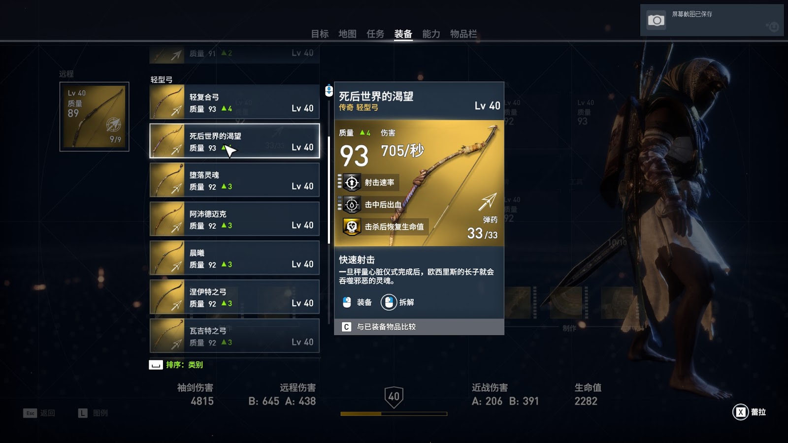Choose the 涅伊特之弓 list item
The width and height of the screenshot is (788, 443).
click(234, 297)
